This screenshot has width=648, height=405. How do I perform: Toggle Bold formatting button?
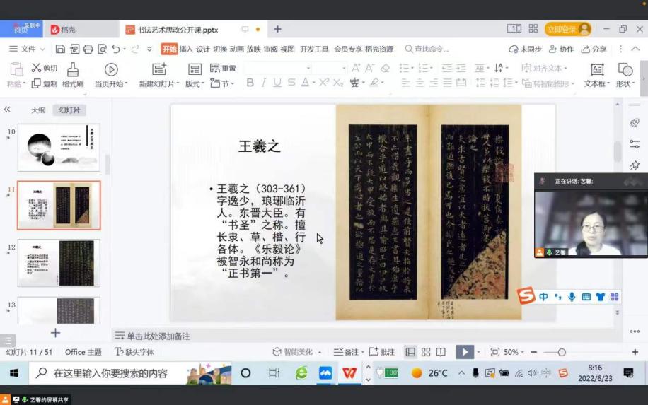250,83
